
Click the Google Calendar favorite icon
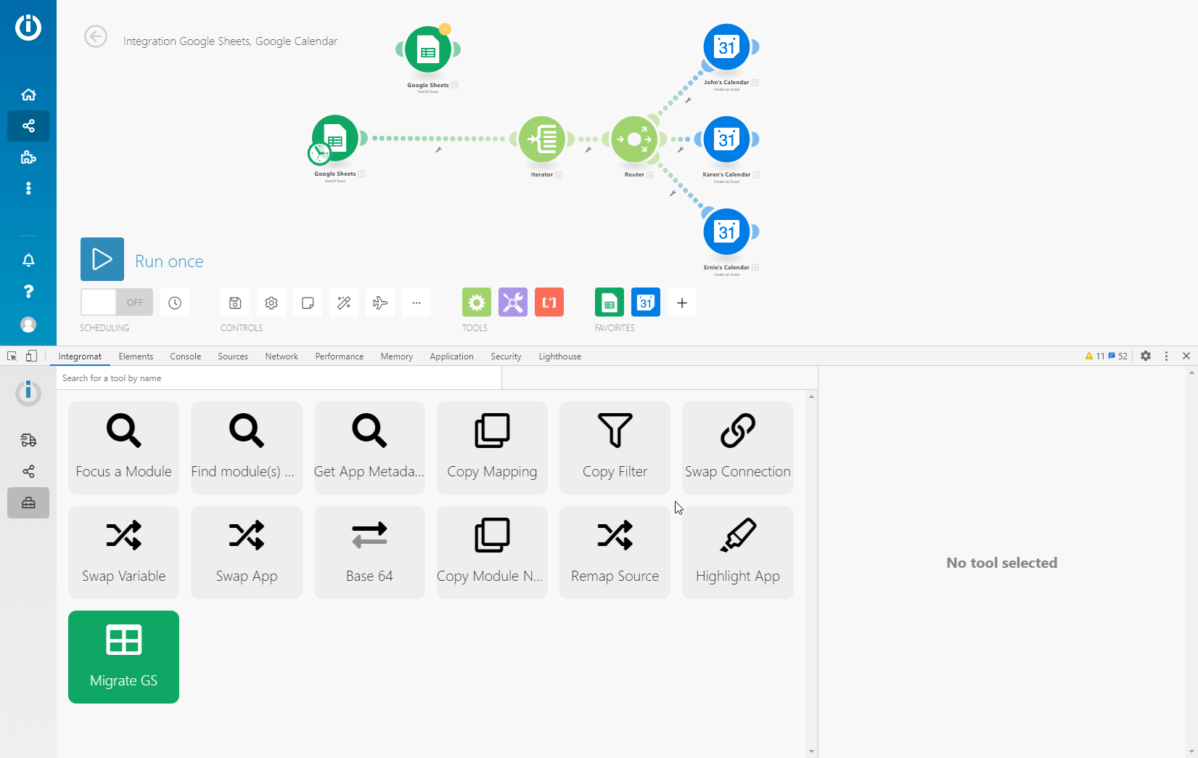(x=645, y=302)
